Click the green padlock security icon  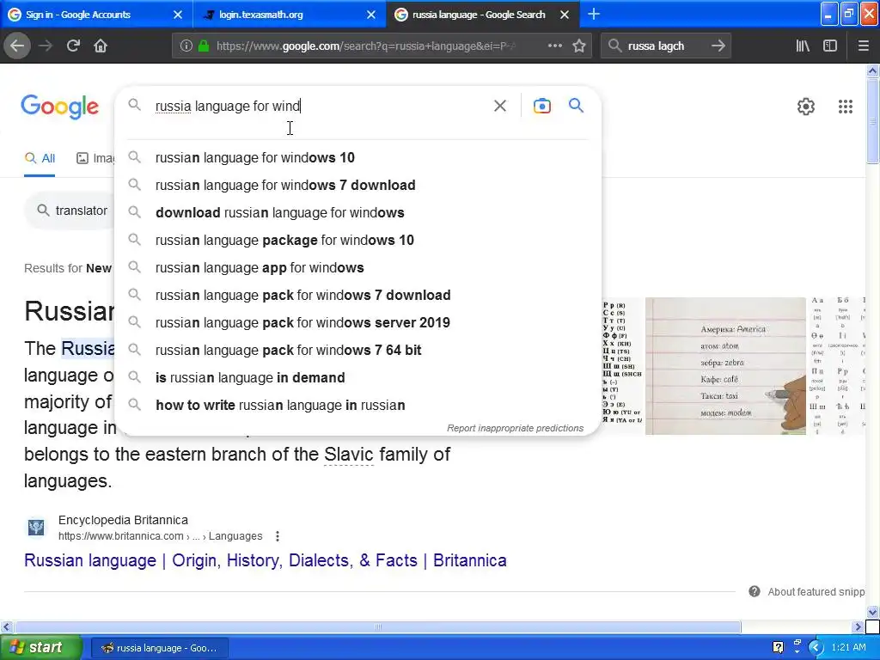(204, 46)
